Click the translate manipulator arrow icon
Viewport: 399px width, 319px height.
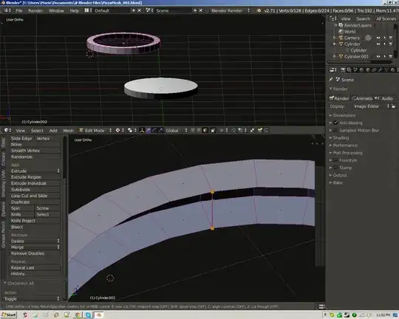click(149, 131)
